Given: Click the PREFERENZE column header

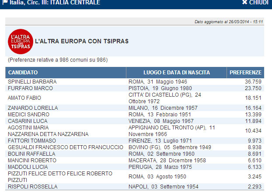Looking at the screenshot, I should 245,73.
